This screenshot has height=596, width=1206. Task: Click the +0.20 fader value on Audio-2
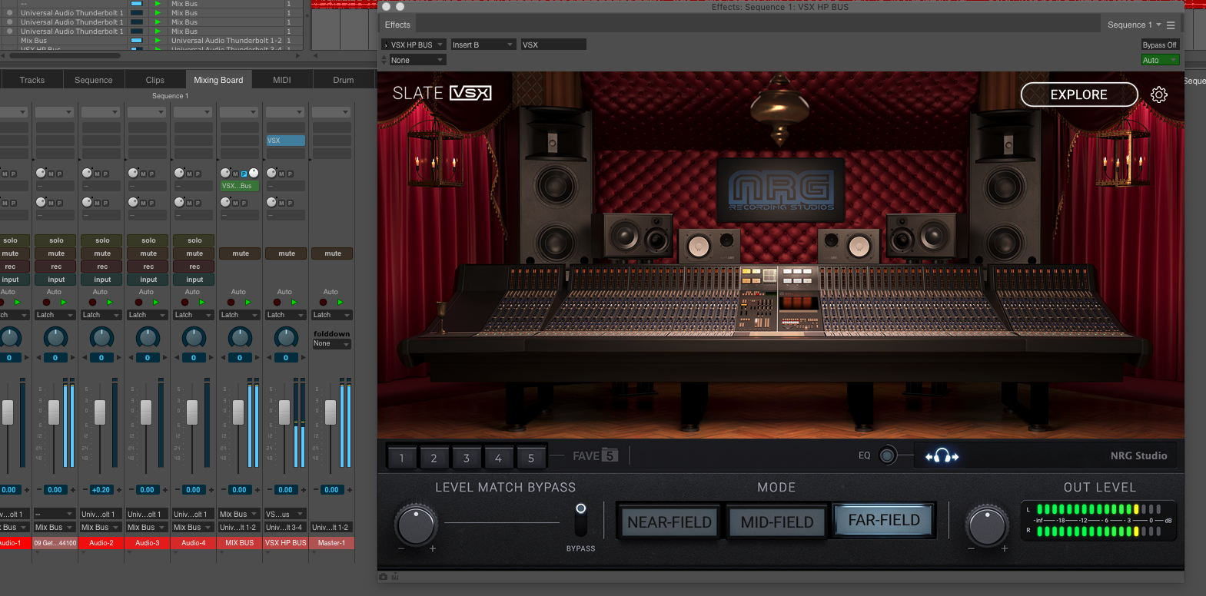pos(101,490)
